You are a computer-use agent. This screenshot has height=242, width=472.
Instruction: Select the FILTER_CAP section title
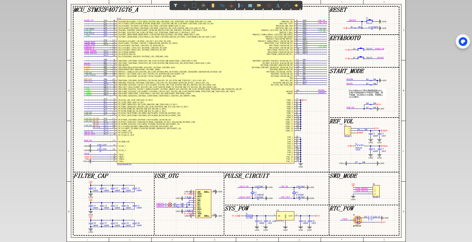point(91,176)
